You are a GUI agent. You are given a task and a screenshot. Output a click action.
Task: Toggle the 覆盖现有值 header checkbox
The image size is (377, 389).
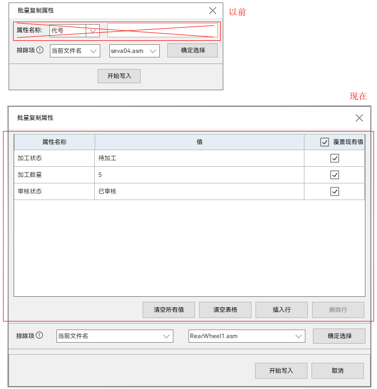coord(325,142)
